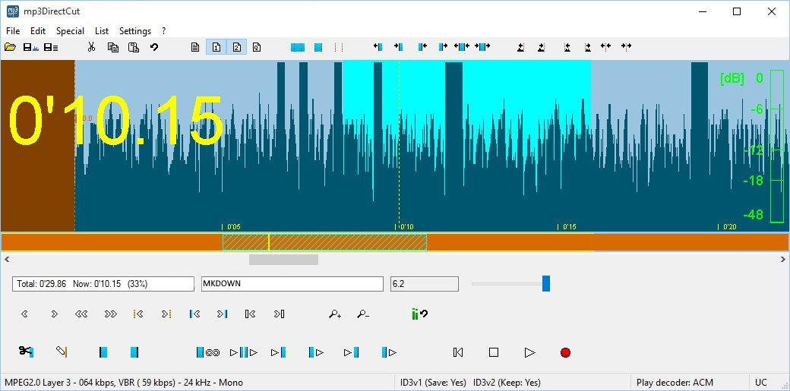Move selection start right in the toolbar
Viewport: 790px width, 391px height.
[399, 47]
